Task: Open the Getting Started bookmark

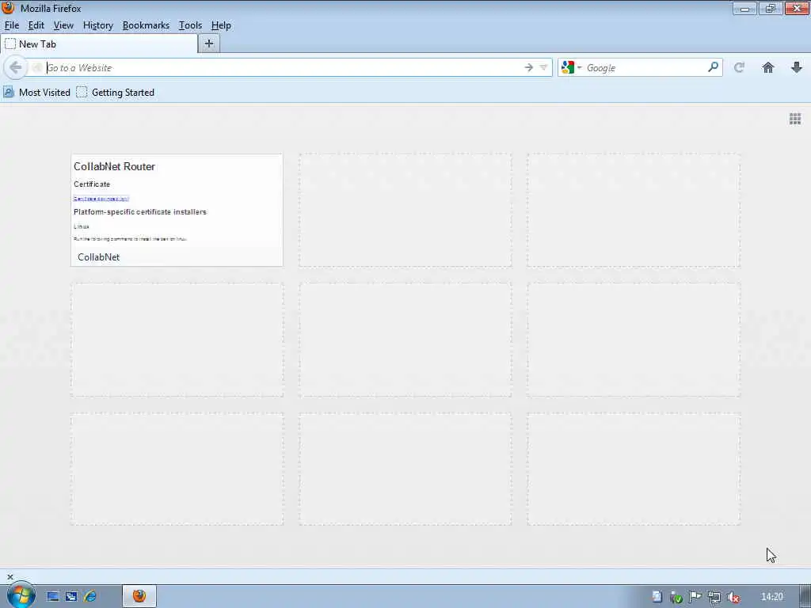Action: [116, 93]
